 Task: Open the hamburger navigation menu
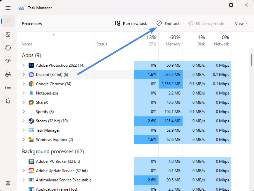[8, 8]
